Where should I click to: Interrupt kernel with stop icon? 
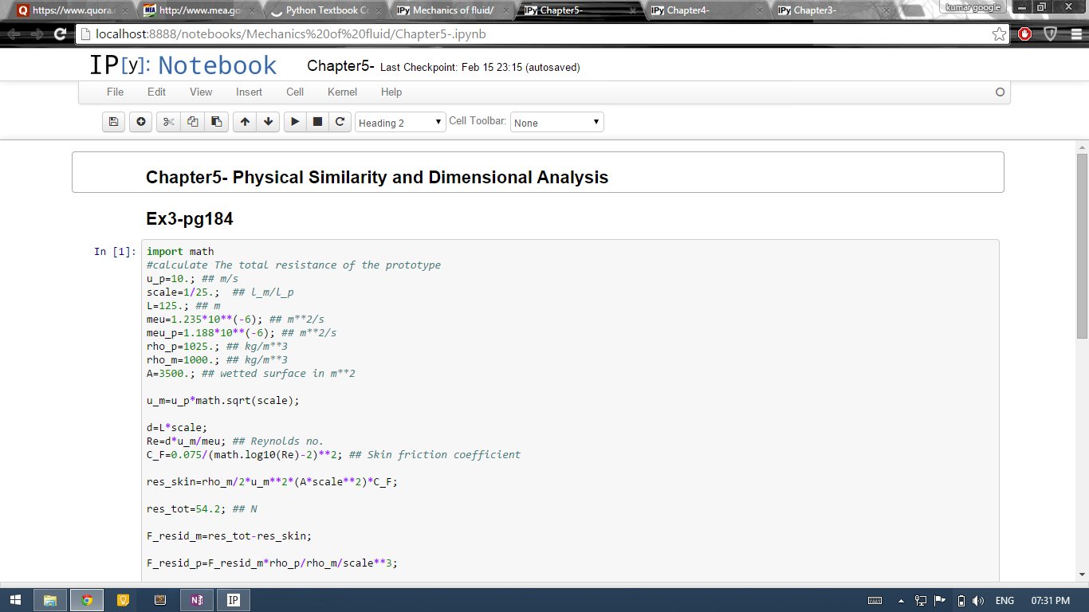tap(317, 122)
